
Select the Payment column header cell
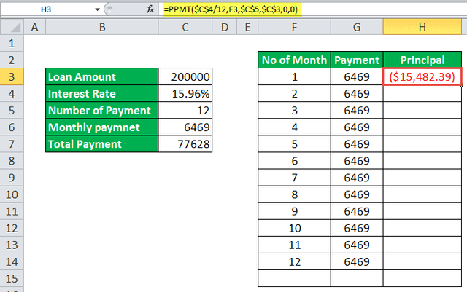(356, 60)
